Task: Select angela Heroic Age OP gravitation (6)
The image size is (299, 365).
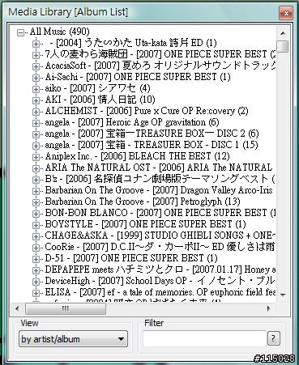Action: (x=132, y=122)
